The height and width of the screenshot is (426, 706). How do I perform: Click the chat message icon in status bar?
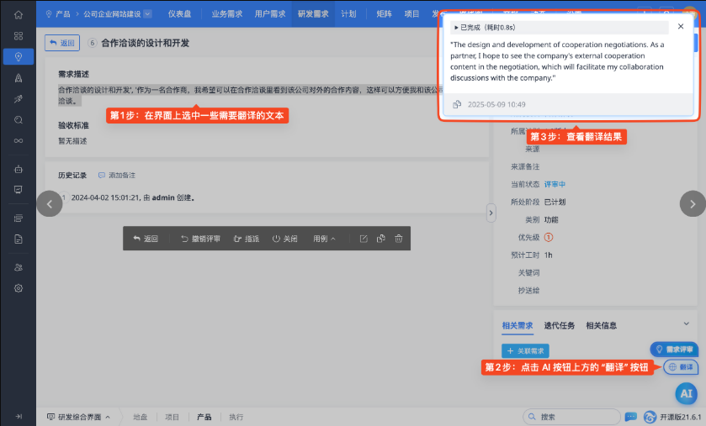tap(630, 417)
